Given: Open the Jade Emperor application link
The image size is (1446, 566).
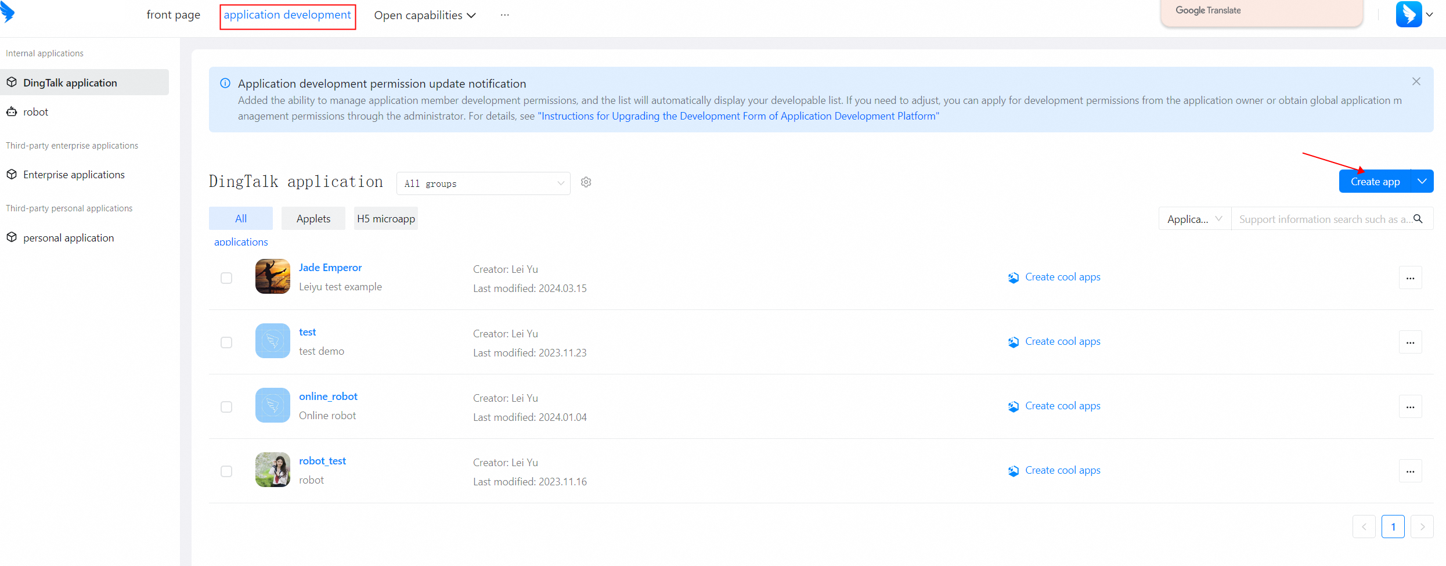Looking at the screenshot, I should coord(330,267).
